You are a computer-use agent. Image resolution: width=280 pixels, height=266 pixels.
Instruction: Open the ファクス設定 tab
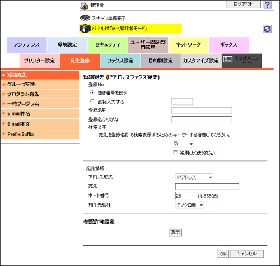[120, 61]
